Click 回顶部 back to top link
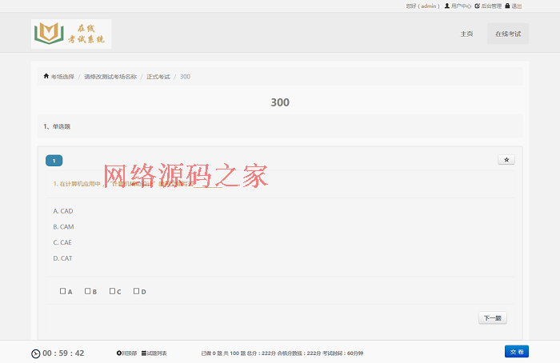Viewport: 560px width, 363px height. click(x=126, y=353)
